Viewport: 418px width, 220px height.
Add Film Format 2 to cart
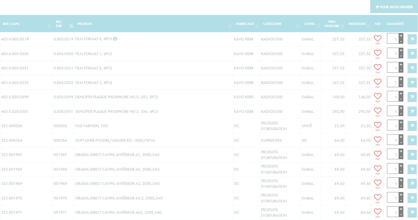[412, 68]
